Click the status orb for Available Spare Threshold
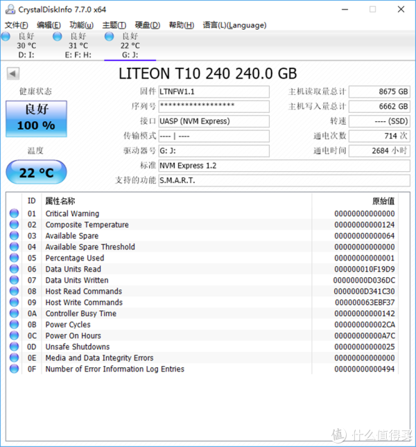The width and height of the screenshot is (416, 447). click(x=15, y=247)
